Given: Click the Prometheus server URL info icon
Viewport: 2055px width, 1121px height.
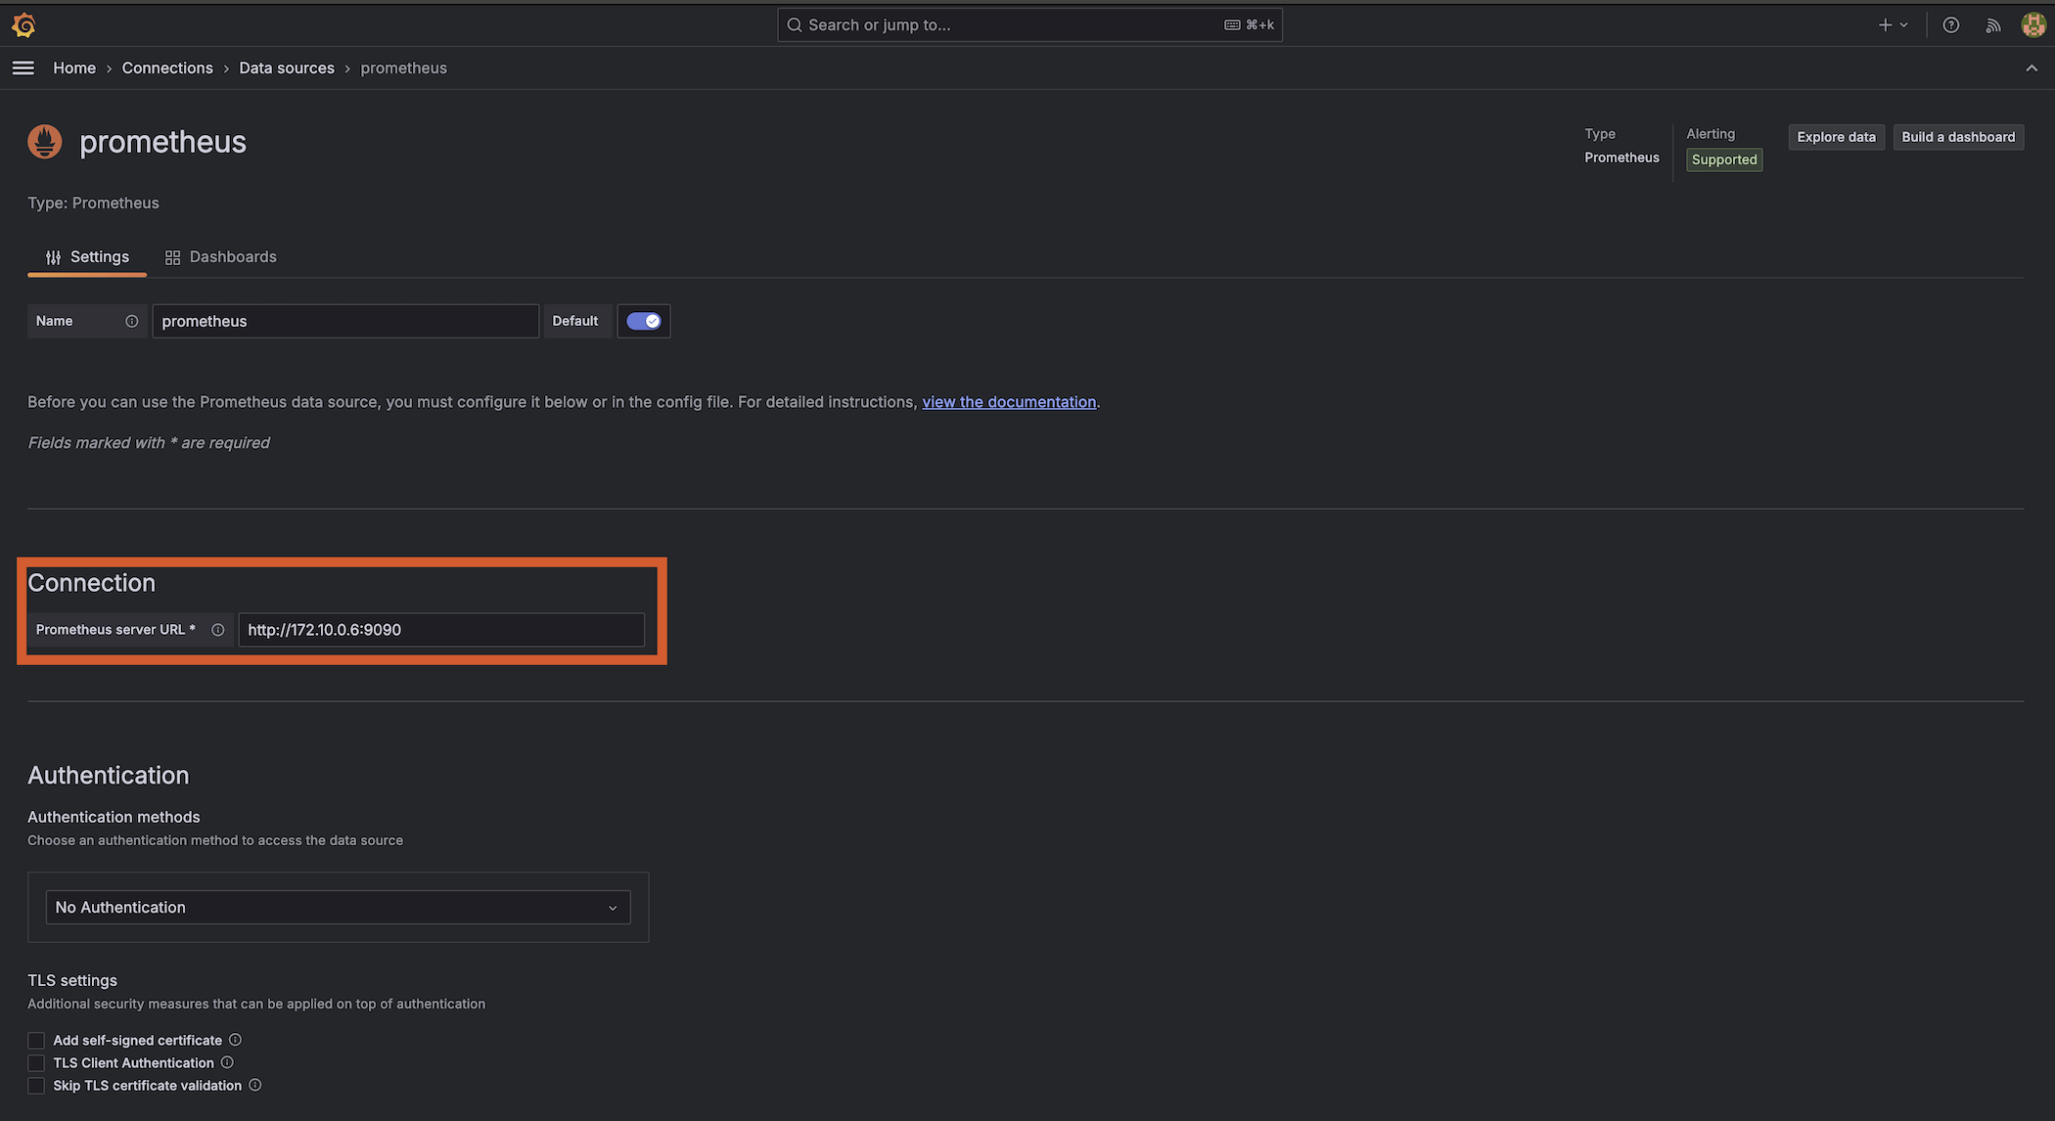Looking at the screenshot, I should pos(218,630).
